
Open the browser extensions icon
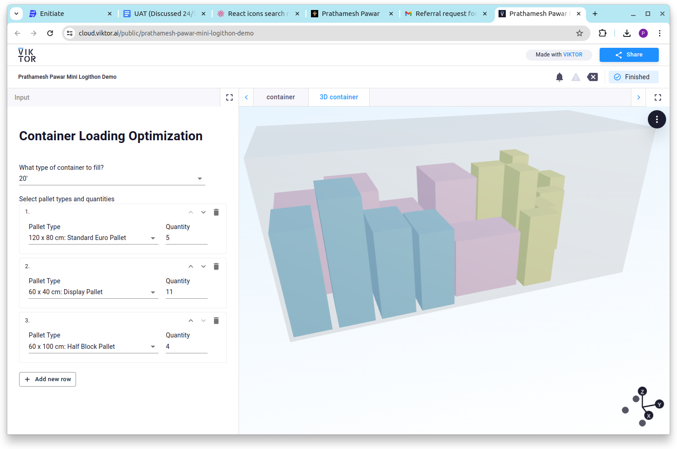pyautogui.click(x=603, y=33)
